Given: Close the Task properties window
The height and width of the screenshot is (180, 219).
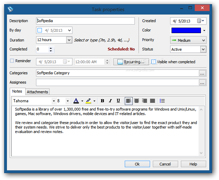Looking at the screenshot, I should coord(202,8).
